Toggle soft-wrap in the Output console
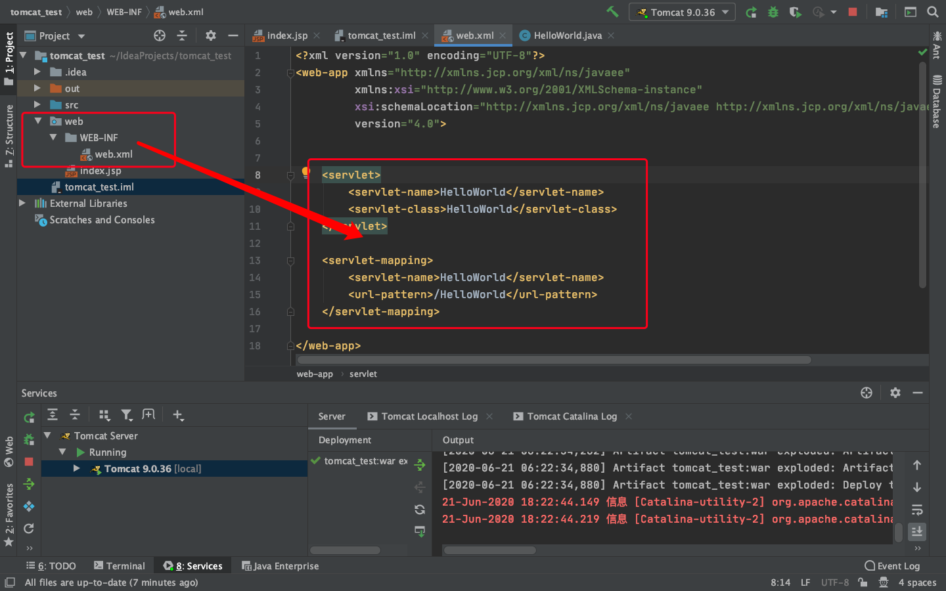946x591 pixels. [917, 510]
